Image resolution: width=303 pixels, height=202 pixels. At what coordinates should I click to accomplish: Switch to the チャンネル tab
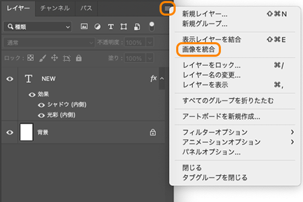55,8
